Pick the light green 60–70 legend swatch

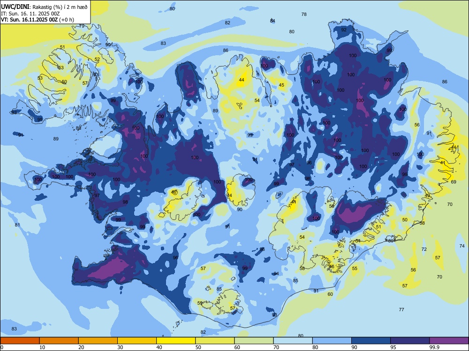(254, 341)
